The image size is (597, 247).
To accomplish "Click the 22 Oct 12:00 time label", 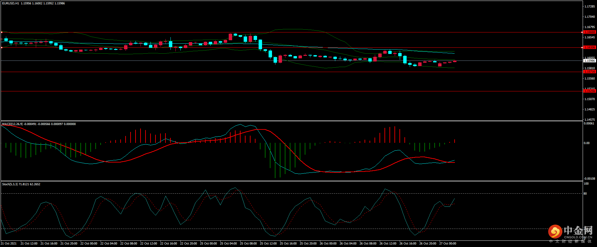I will (149, 244).
